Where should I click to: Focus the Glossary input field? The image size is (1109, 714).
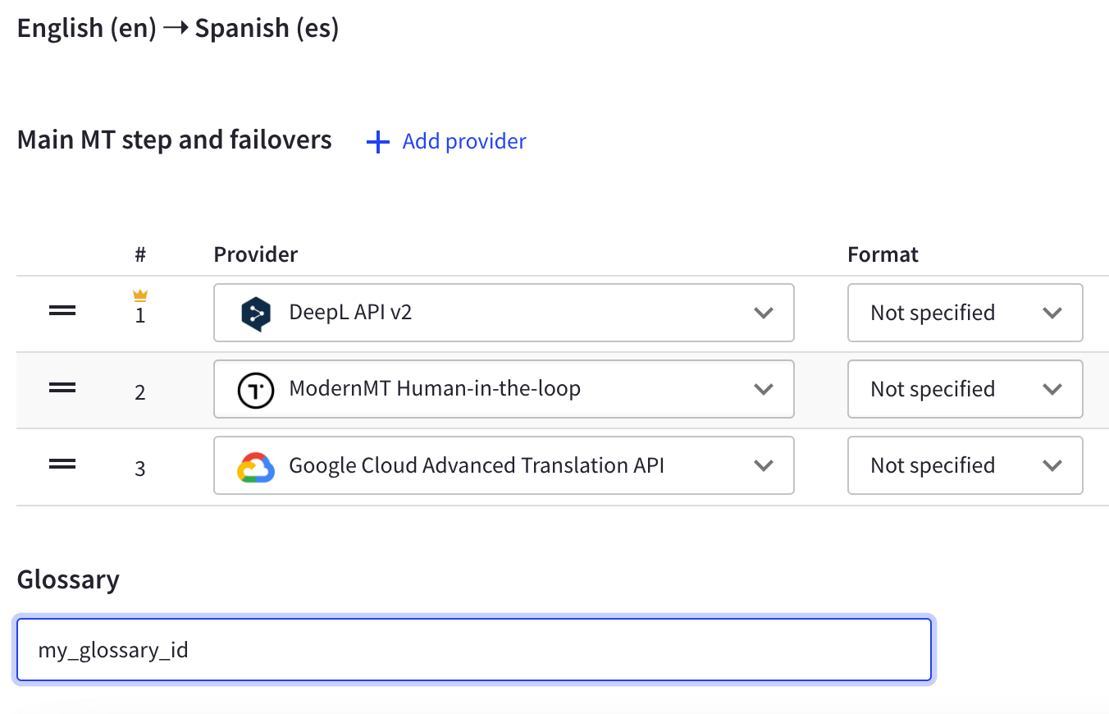click(x=474, y=650)
